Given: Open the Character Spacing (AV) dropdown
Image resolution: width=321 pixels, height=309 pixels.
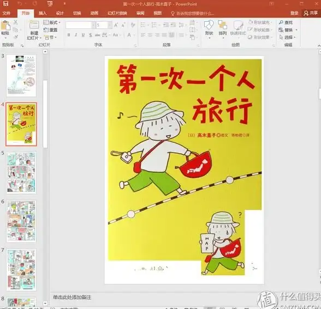Looking at the screenshot, I should click(105, 35).
